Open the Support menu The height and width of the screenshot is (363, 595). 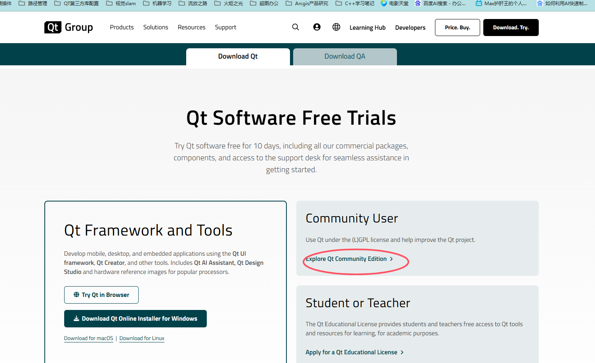[225, 27]
